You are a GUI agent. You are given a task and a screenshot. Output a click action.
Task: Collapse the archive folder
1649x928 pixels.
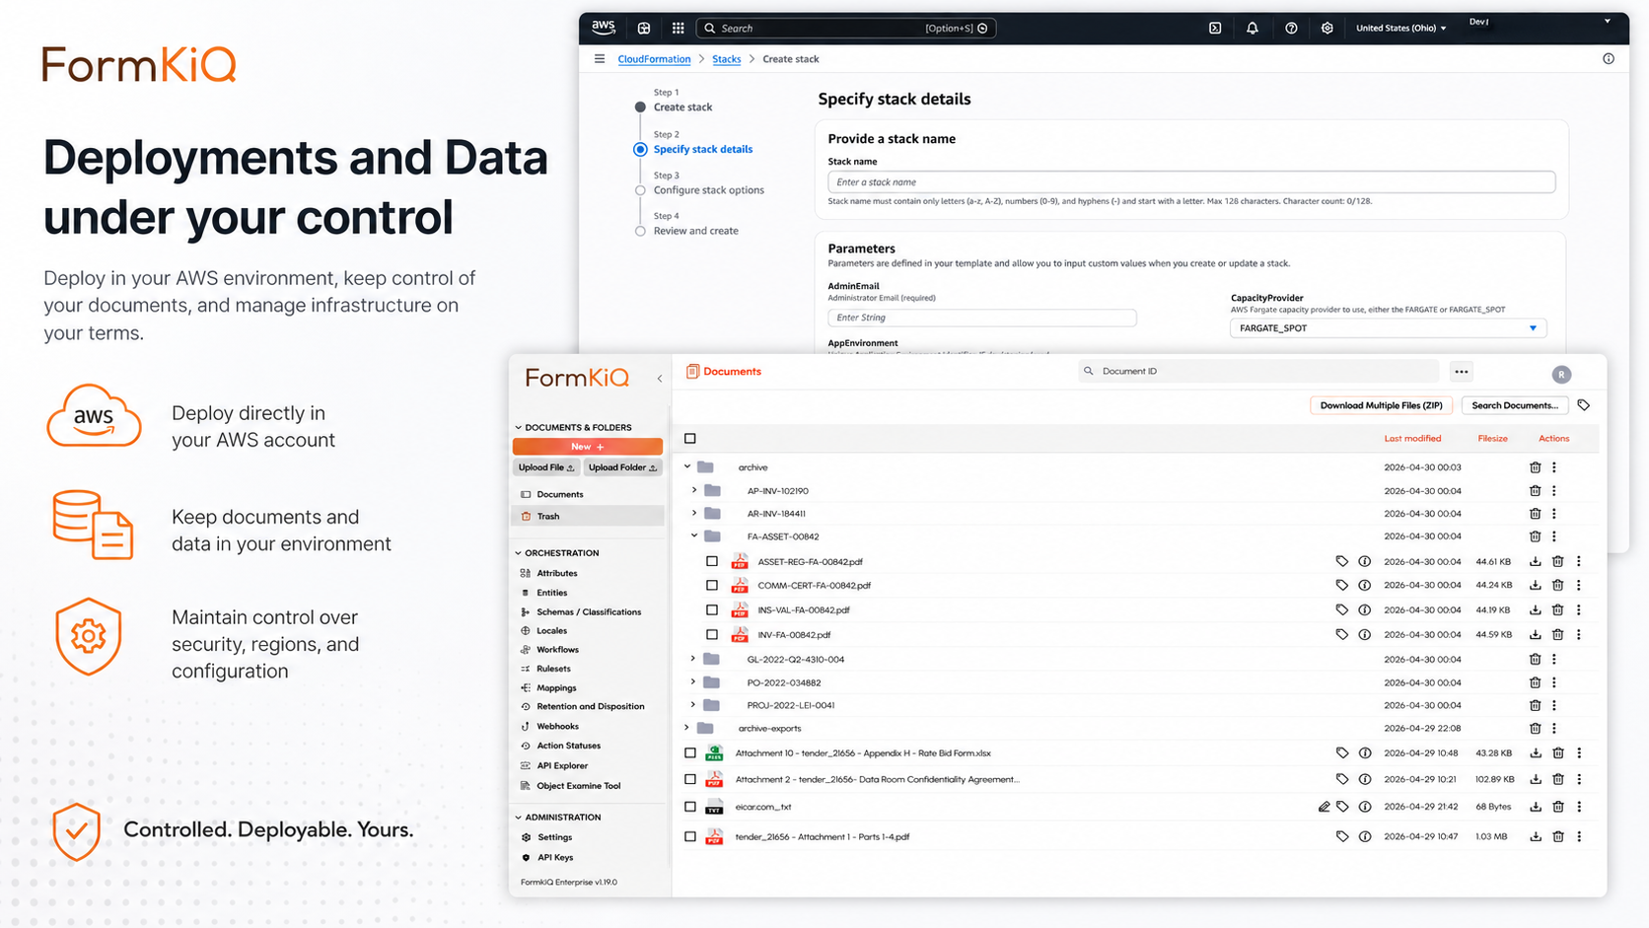(687, 467)
